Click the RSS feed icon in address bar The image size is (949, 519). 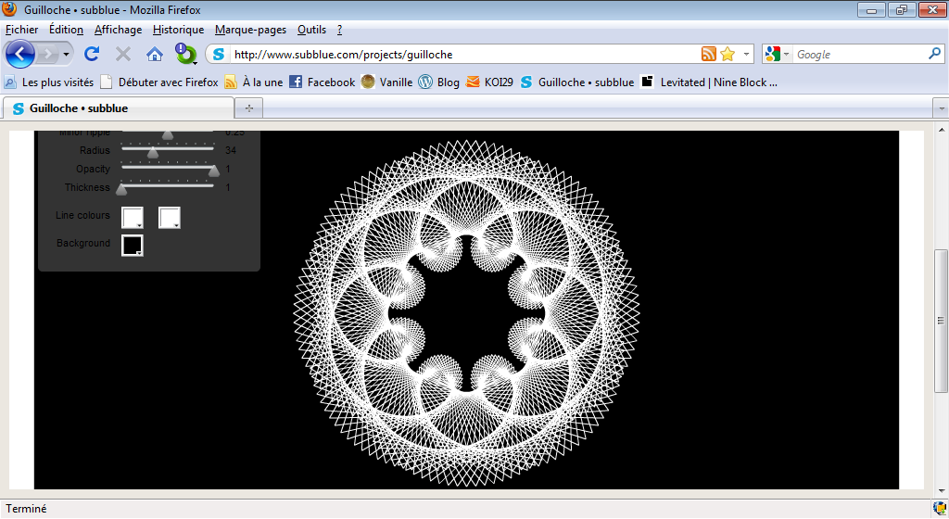click(709, 54)
